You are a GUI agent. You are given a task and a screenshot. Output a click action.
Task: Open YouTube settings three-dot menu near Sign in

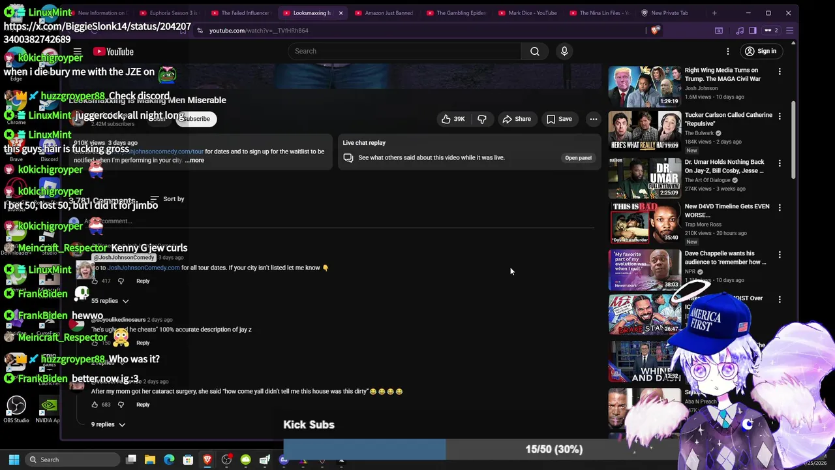(x=728, y=52)
